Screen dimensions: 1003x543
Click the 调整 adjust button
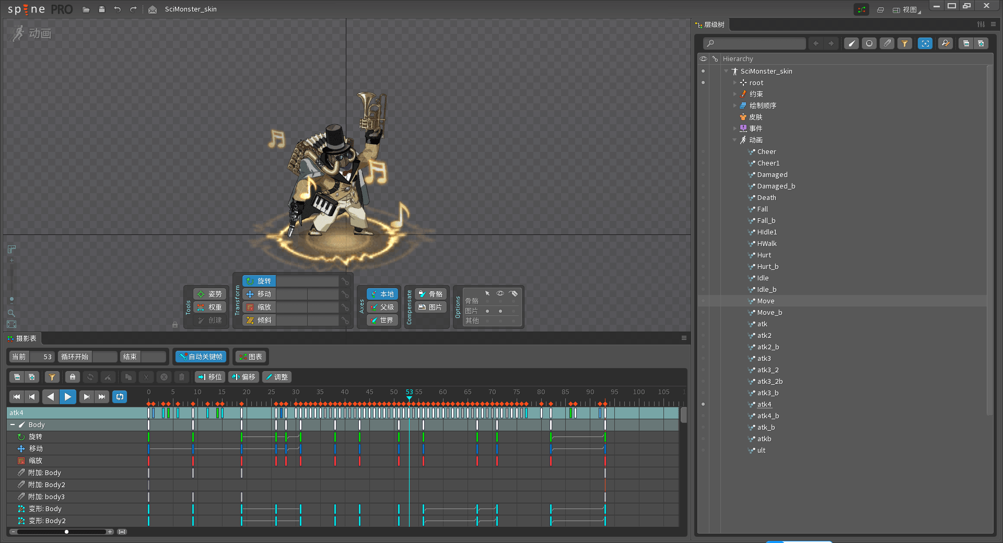[276, 377]
